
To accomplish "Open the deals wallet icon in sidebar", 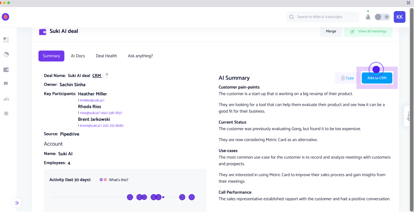I will 6,70.
